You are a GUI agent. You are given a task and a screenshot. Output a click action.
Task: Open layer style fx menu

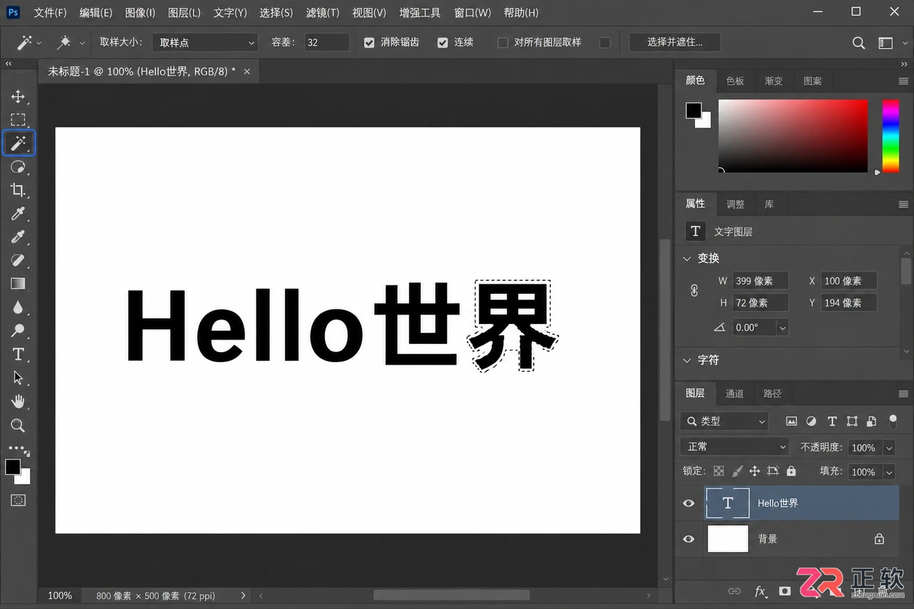pyautogui.click(x=760, y=591)
